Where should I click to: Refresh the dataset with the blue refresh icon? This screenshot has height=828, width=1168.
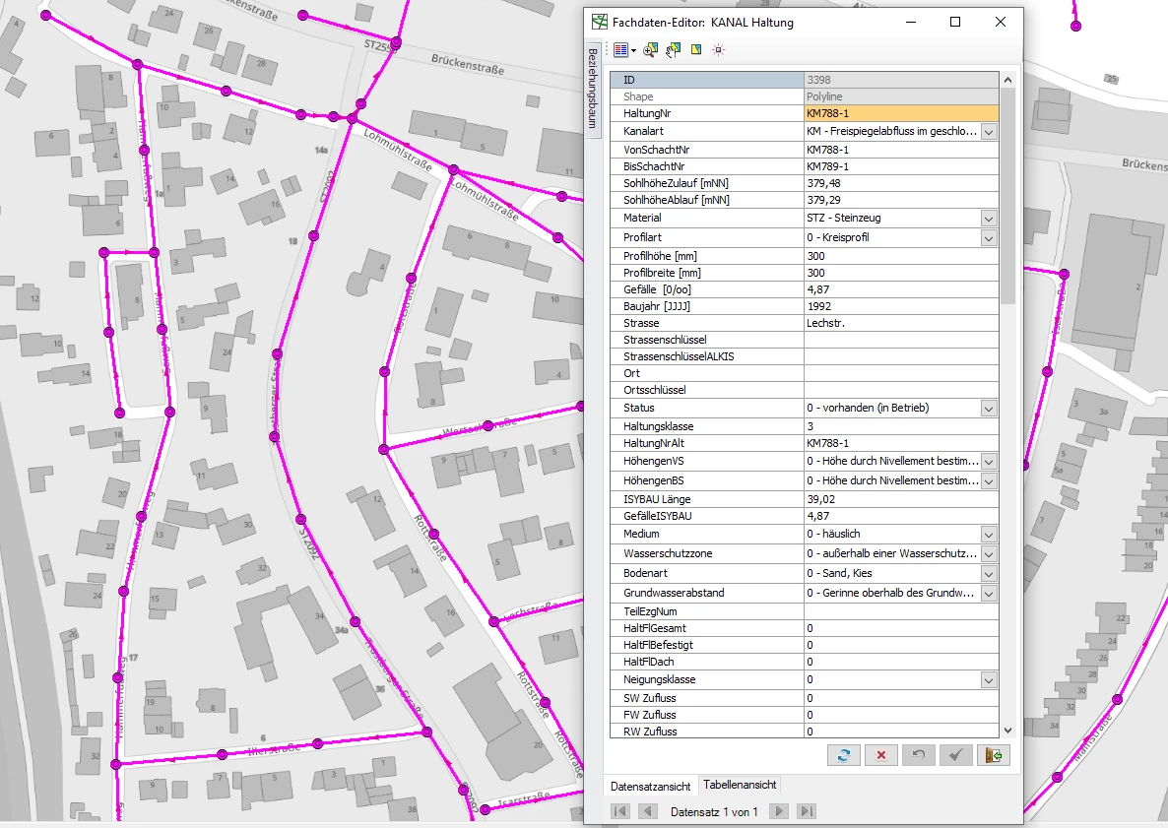point(844,755)
